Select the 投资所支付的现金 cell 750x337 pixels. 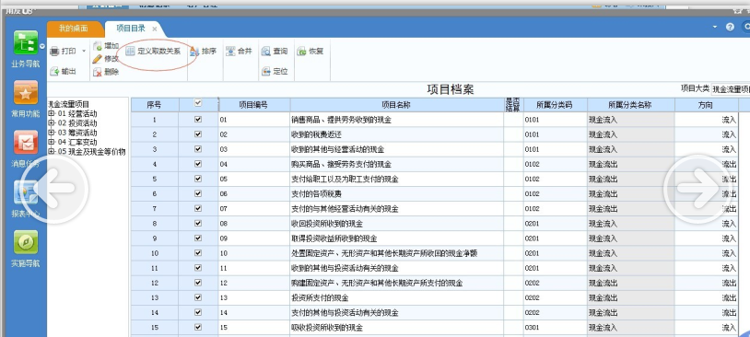click(396, 297)
